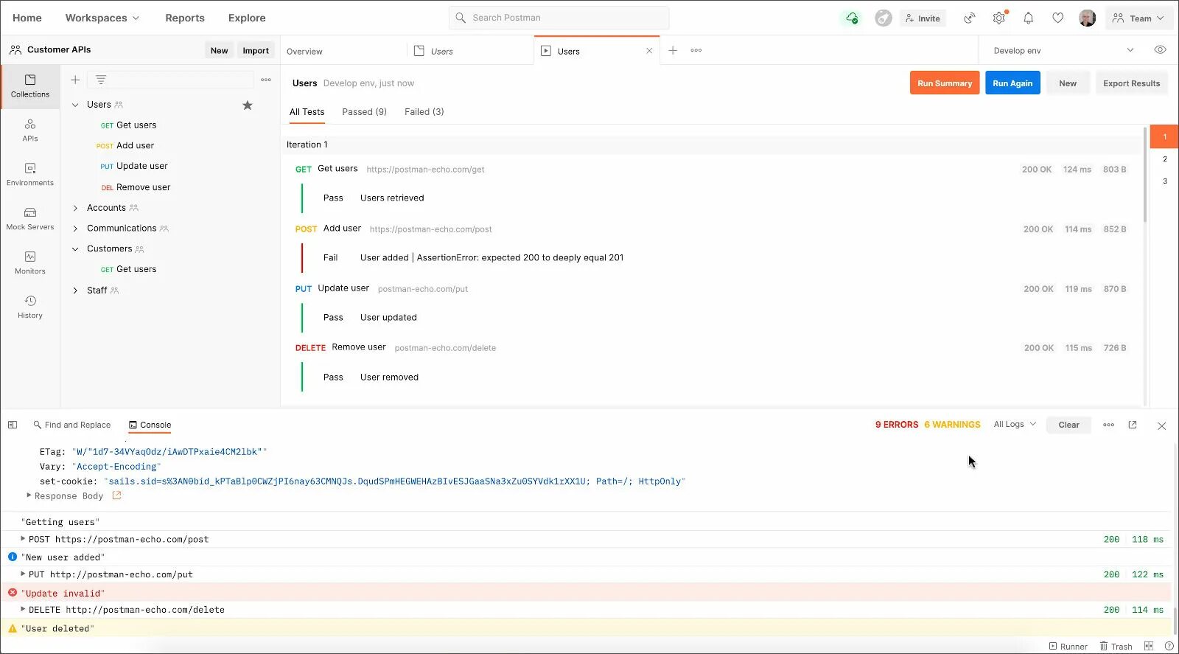The height and width of the screenshot is (654, 1179).
Task: Open the Develop env environment dropdown
Action: click(1063, 51)
